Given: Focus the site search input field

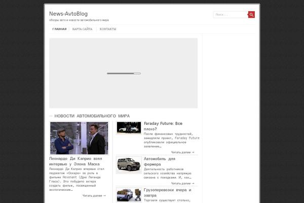Looking at the screenshot, I should pyautogui.click(x=231, y=15).
